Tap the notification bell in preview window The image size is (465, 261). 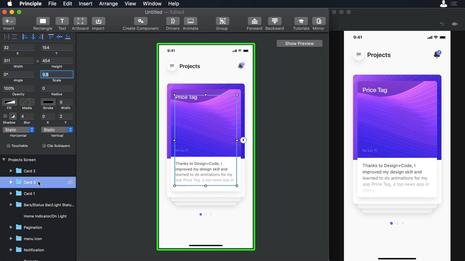[437, 54]
